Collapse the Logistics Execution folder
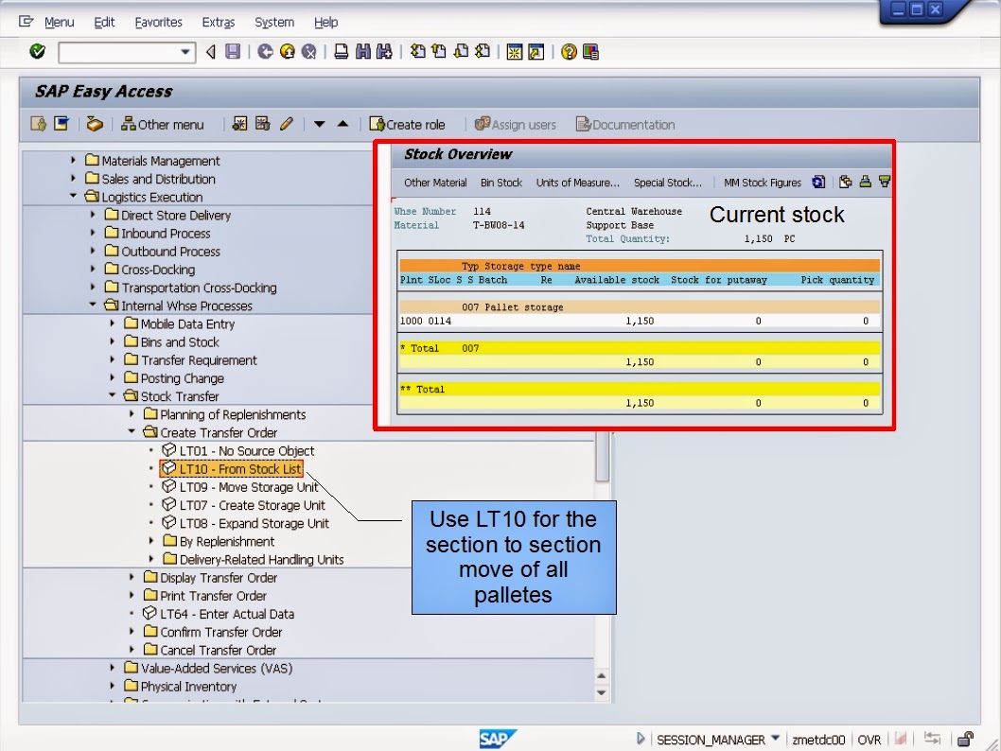This screenshot has width=1001, height=751. tap(73, 196)
